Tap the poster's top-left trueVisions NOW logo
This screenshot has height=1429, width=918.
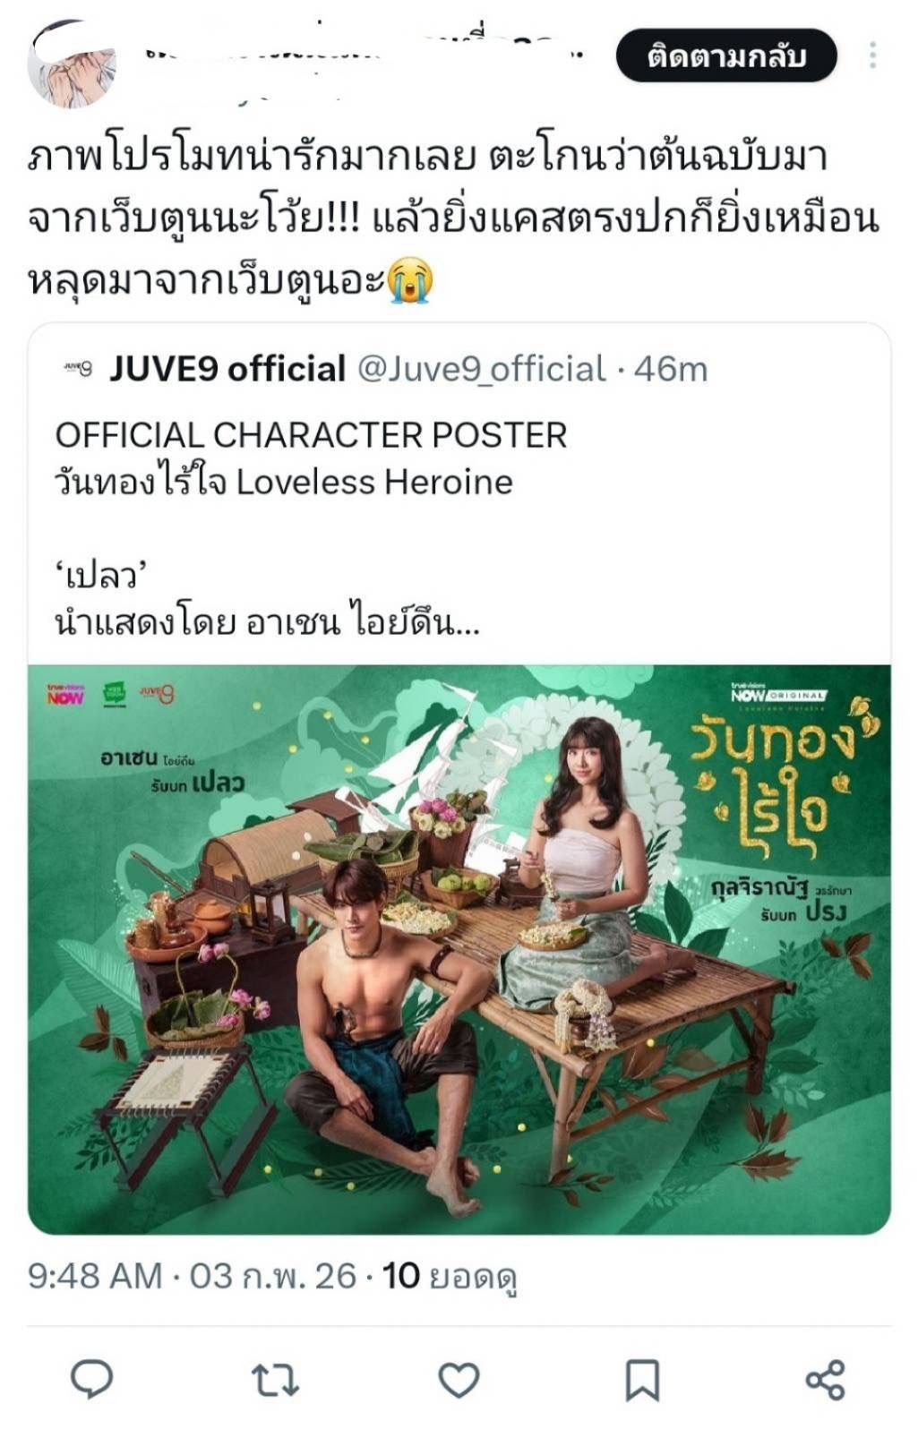65,694
